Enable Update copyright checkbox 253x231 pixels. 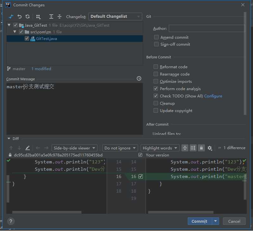coord(156,110)
